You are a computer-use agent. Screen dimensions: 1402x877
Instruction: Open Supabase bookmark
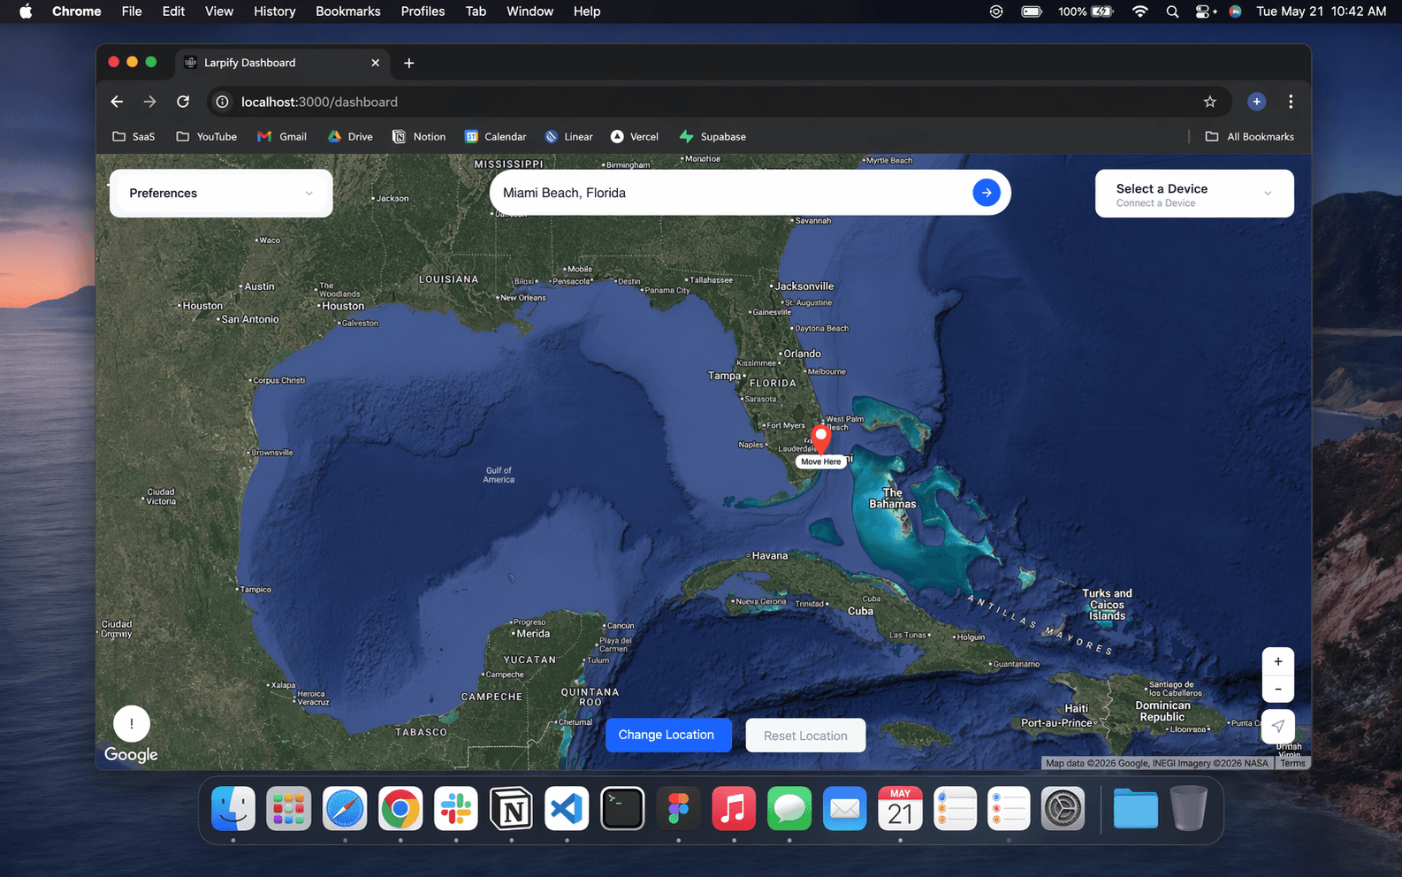(x=712, y=137)
